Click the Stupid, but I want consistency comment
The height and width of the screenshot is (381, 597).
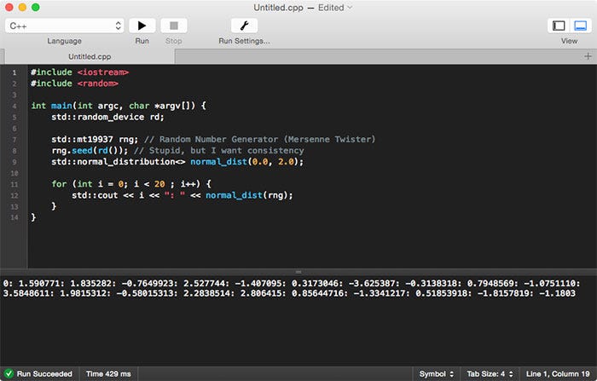pyautogui.click(x=219, y=151)
